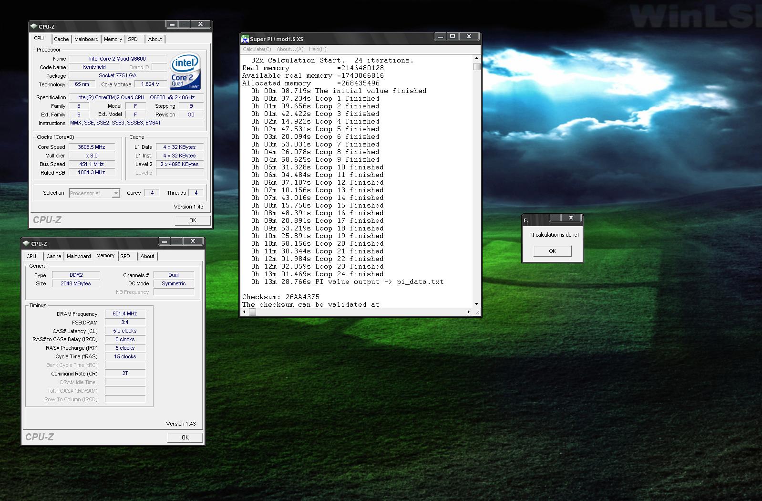Click the memory Size value 2048 MBytes
Image resolution: width=762 pixels, height=501 pixels.
pos(76,283)
